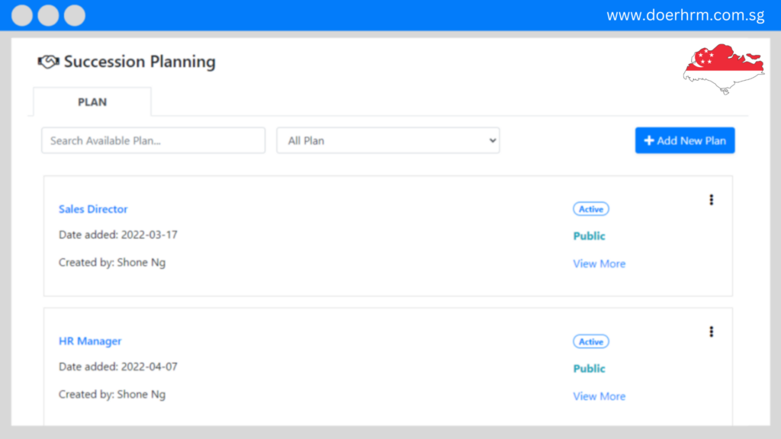Click View More under HR Manager
The image size is (781, 439).
pyautogui.click(x=599, y=396)
